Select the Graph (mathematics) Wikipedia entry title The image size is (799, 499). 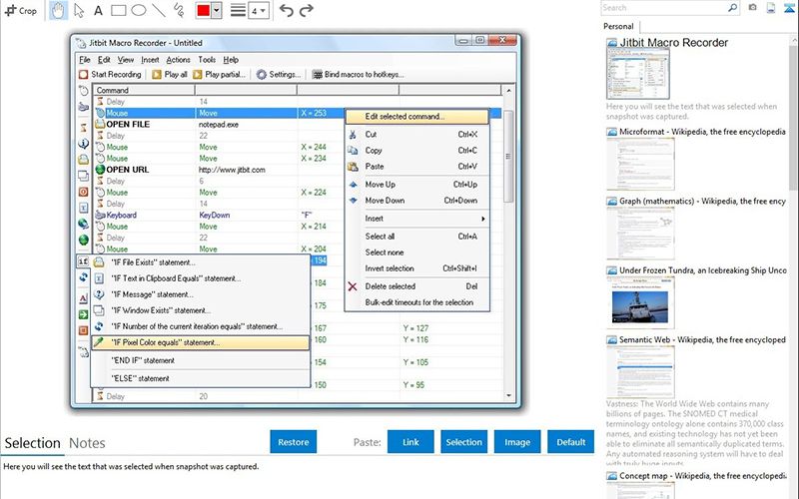coord(702,202)
